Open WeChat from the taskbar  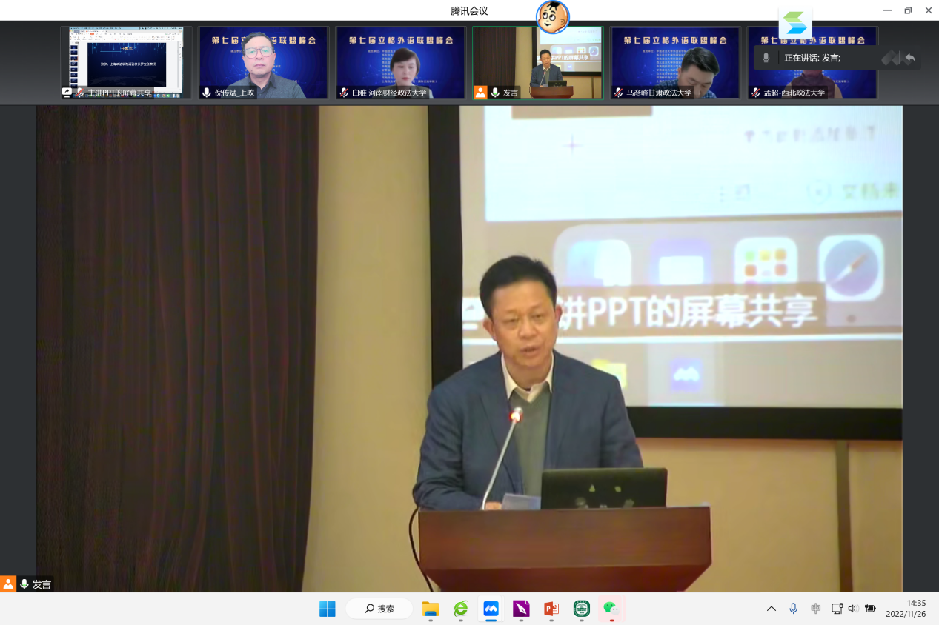point(611,609)
